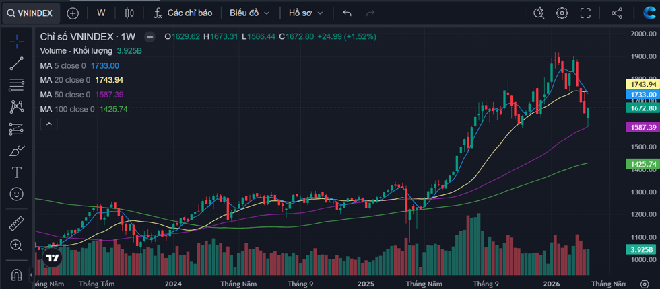Click the add symbol compare button
The height and width of the screenshot is (289, 660).
(x=73, y=13)
